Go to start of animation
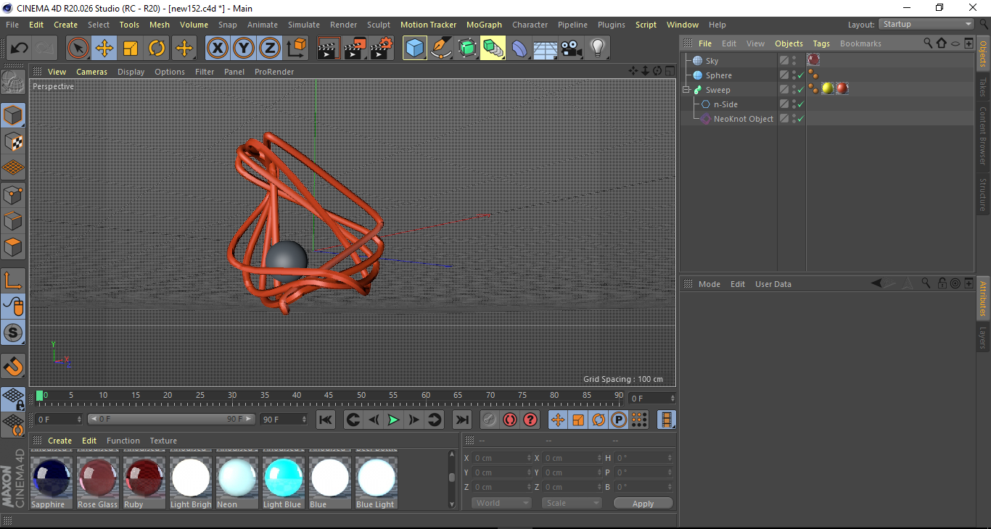This screenshot has width=991, height=529. click(326, 420)
